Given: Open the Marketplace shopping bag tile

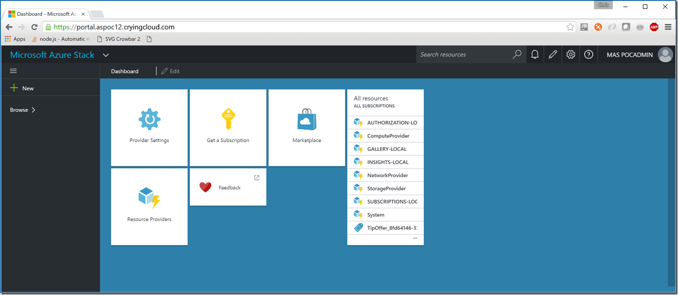Looking at the screenshot, I should (307, 127).
